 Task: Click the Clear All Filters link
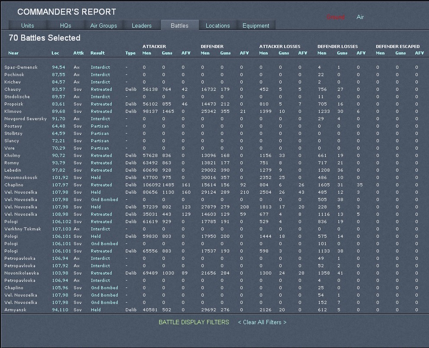tap(262, 322)
